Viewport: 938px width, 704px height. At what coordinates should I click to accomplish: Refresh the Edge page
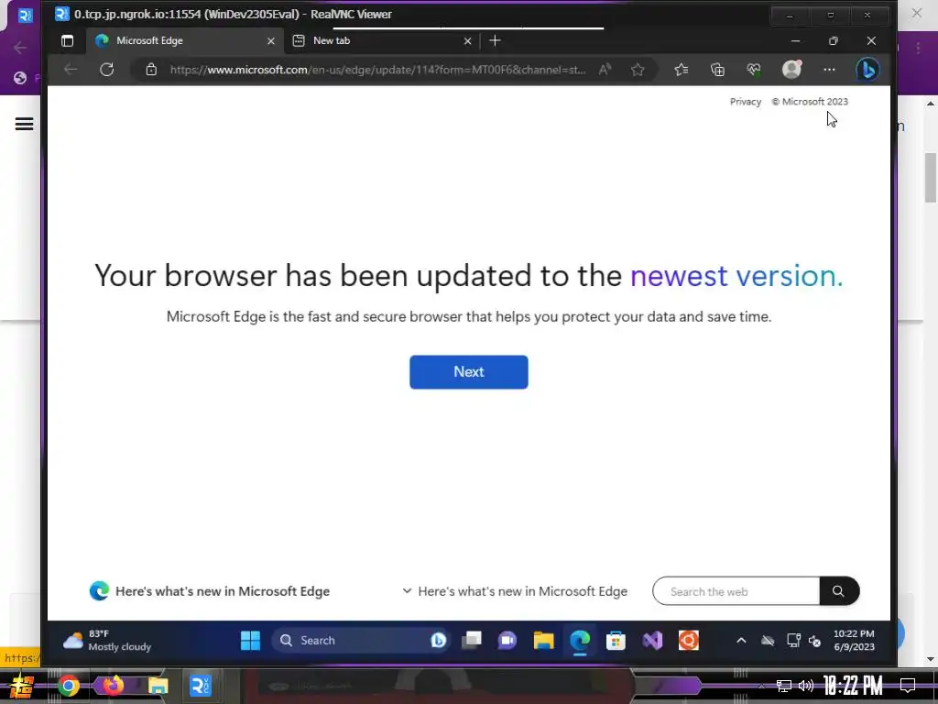pos(106,70)
